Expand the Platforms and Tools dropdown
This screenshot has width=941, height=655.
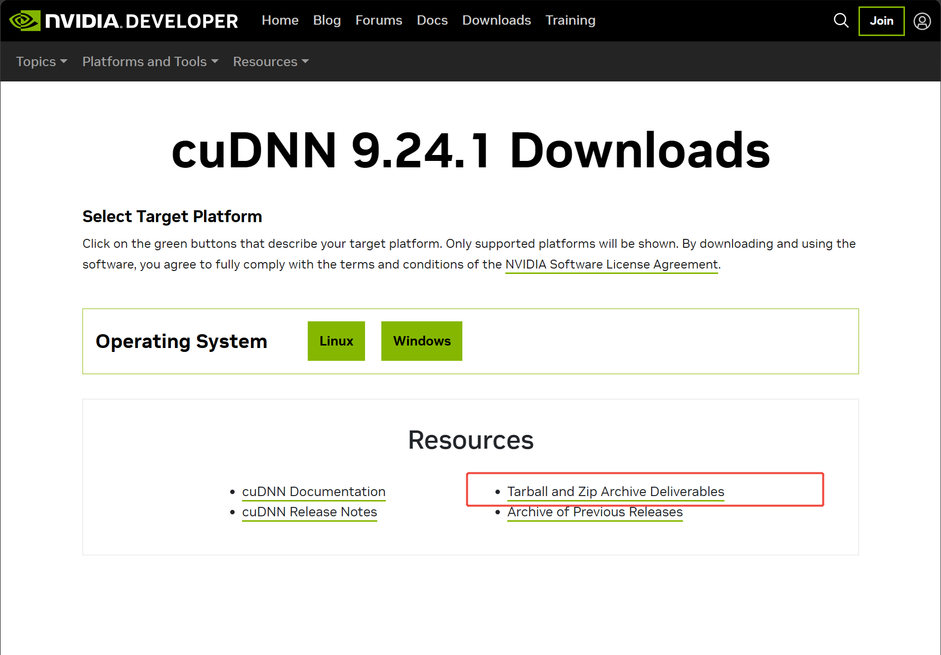pyautogui.click(x=150, y=62)
